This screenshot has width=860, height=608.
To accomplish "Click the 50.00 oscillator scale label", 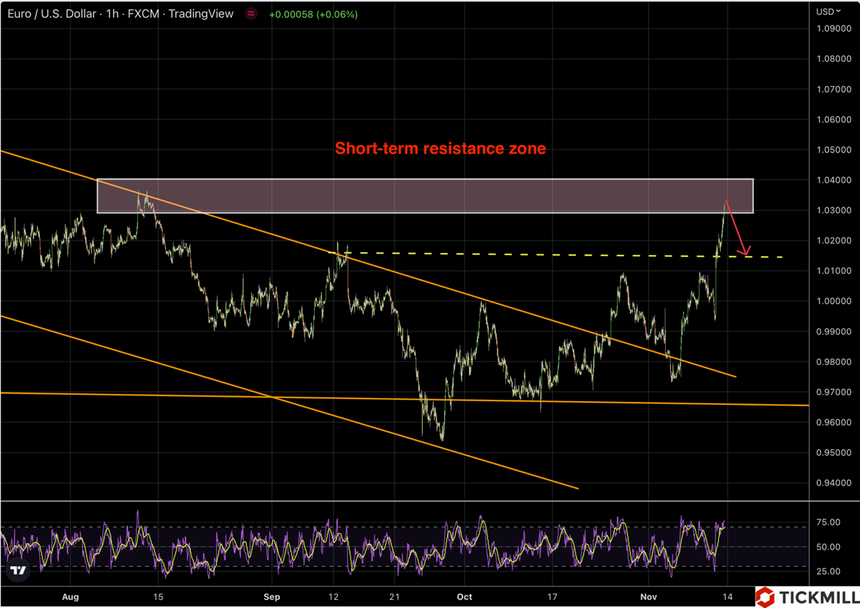I will pyautogui.click(x=828, y=547).
